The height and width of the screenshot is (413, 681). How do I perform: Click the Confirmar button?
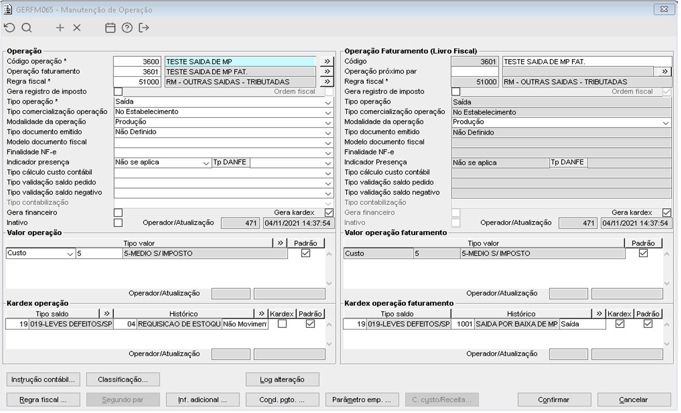pyautogui.click(x=554, y=400)
